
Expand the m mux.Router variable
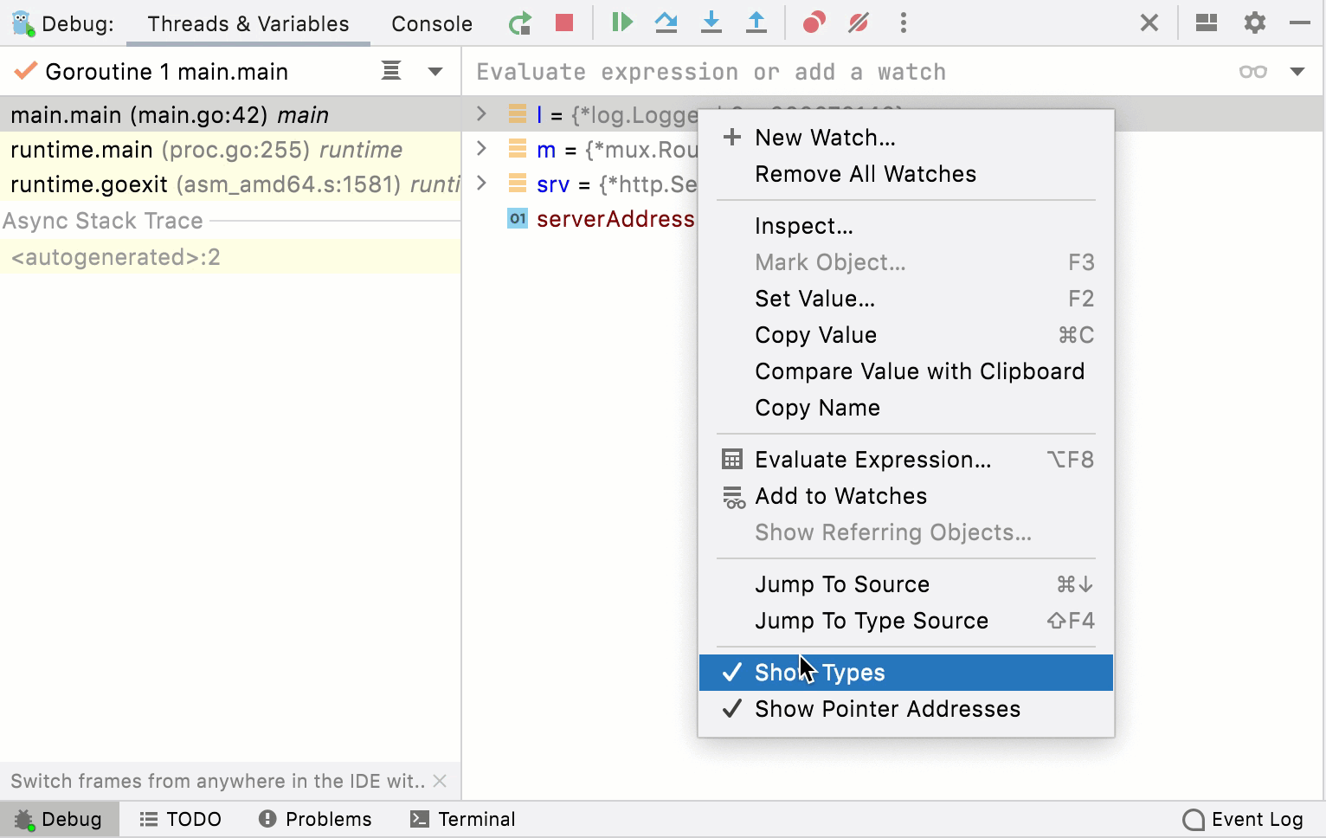(x=481, y=149)
